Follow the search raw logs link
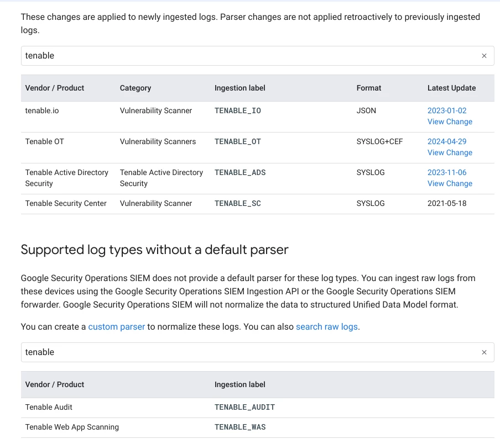This screenshot has width=500, height=439. point(326,326)
